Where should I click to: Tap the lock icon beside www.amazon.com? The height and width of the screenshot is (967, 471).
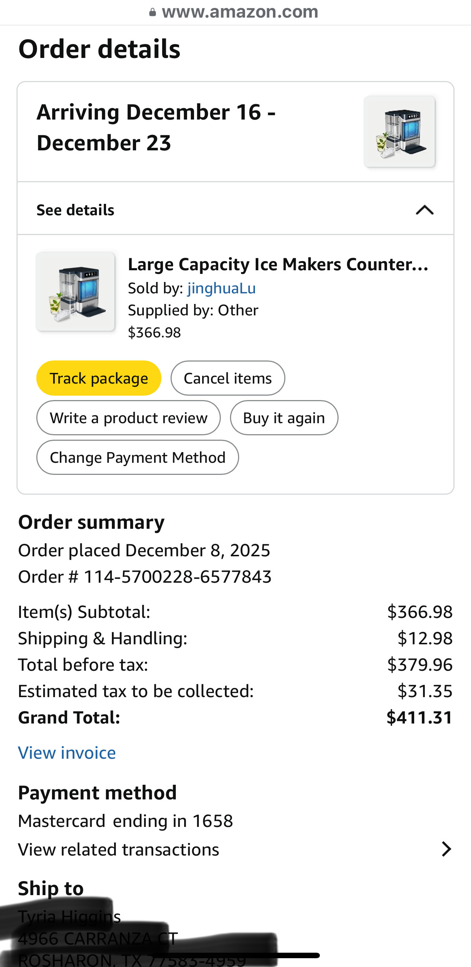coord(152,12)
